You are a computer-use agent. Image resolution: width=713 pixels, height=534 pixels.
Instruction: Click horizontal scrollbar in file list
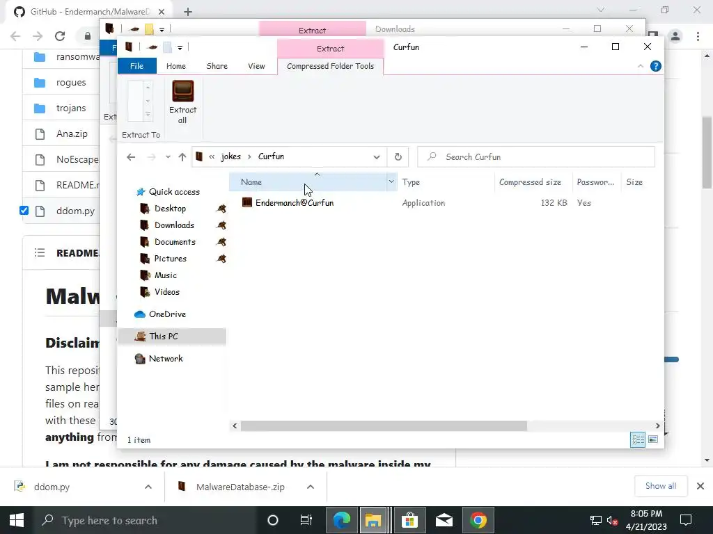point(384,426)
